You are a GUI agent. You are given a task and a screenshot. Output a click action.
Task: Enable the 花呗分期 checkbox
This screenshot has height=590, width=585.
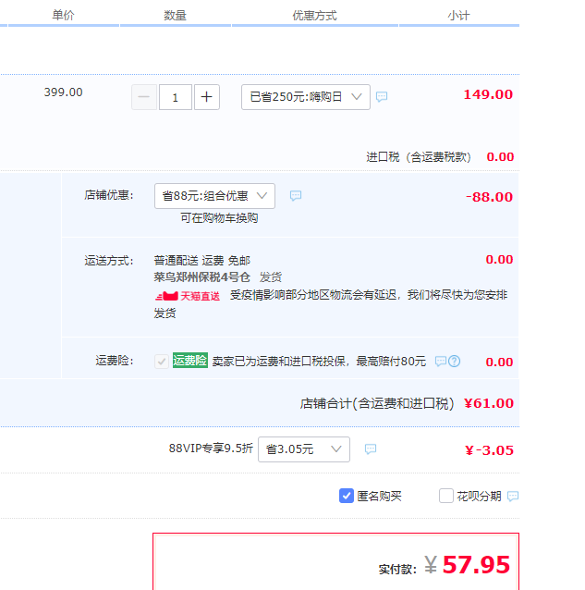pos(446,496)
